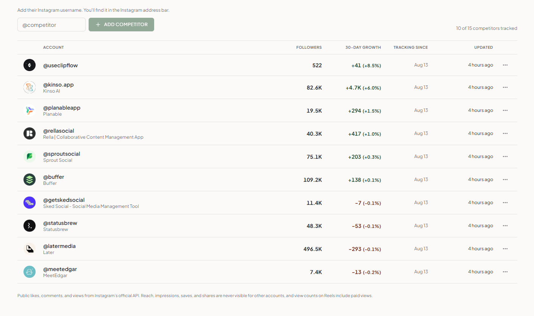The width and height of the screenshot is (534, 316).
Task: Click the 522 followers value
Action: pos(317,65)
